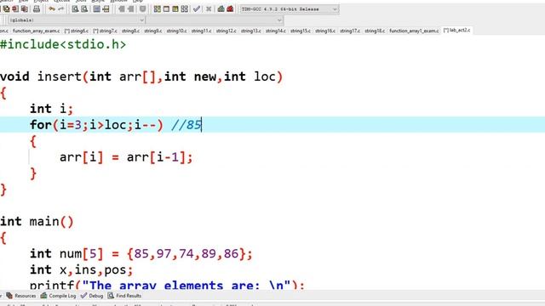Switch to the string11.c tab
The height and width of the screenshot is (306, 545).
[201, 31]
